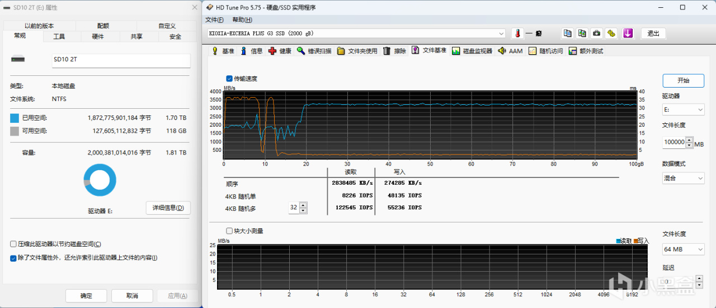716x308 pixels.
Task: Increase the 100000 MB file length stepper
Action: tap(689, 139)
